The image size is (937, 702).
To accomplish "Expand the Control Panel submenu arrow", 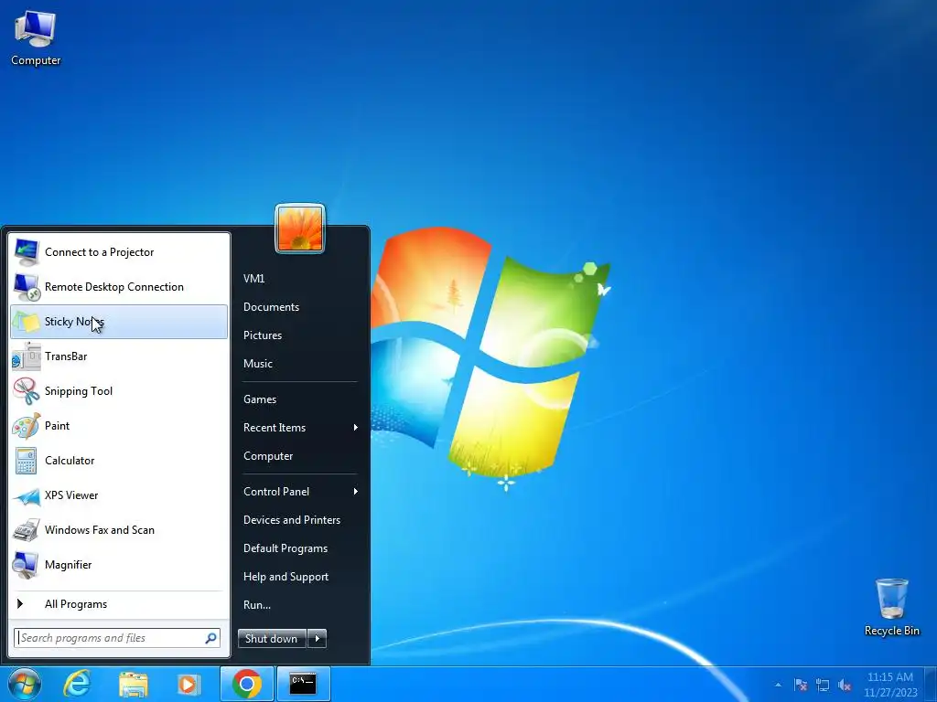I will (x=356, y=491).
